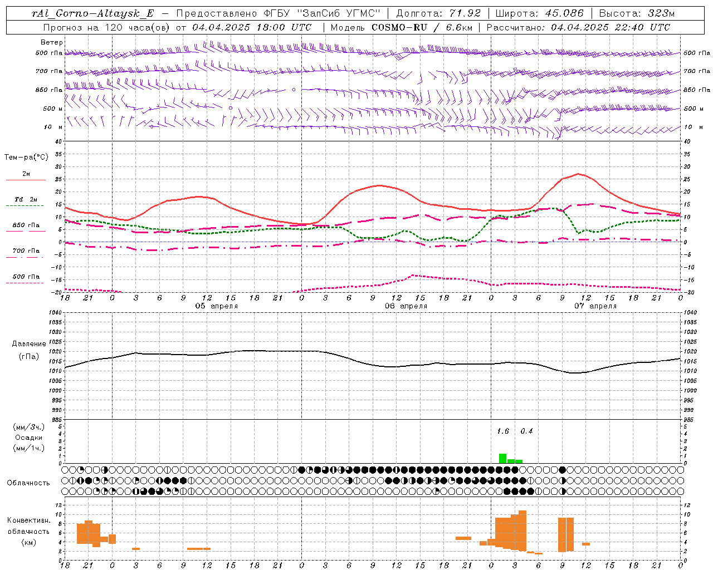Click the Давление pressure chart label
This screenshot has width=713, height=570.
pos(29,344)
